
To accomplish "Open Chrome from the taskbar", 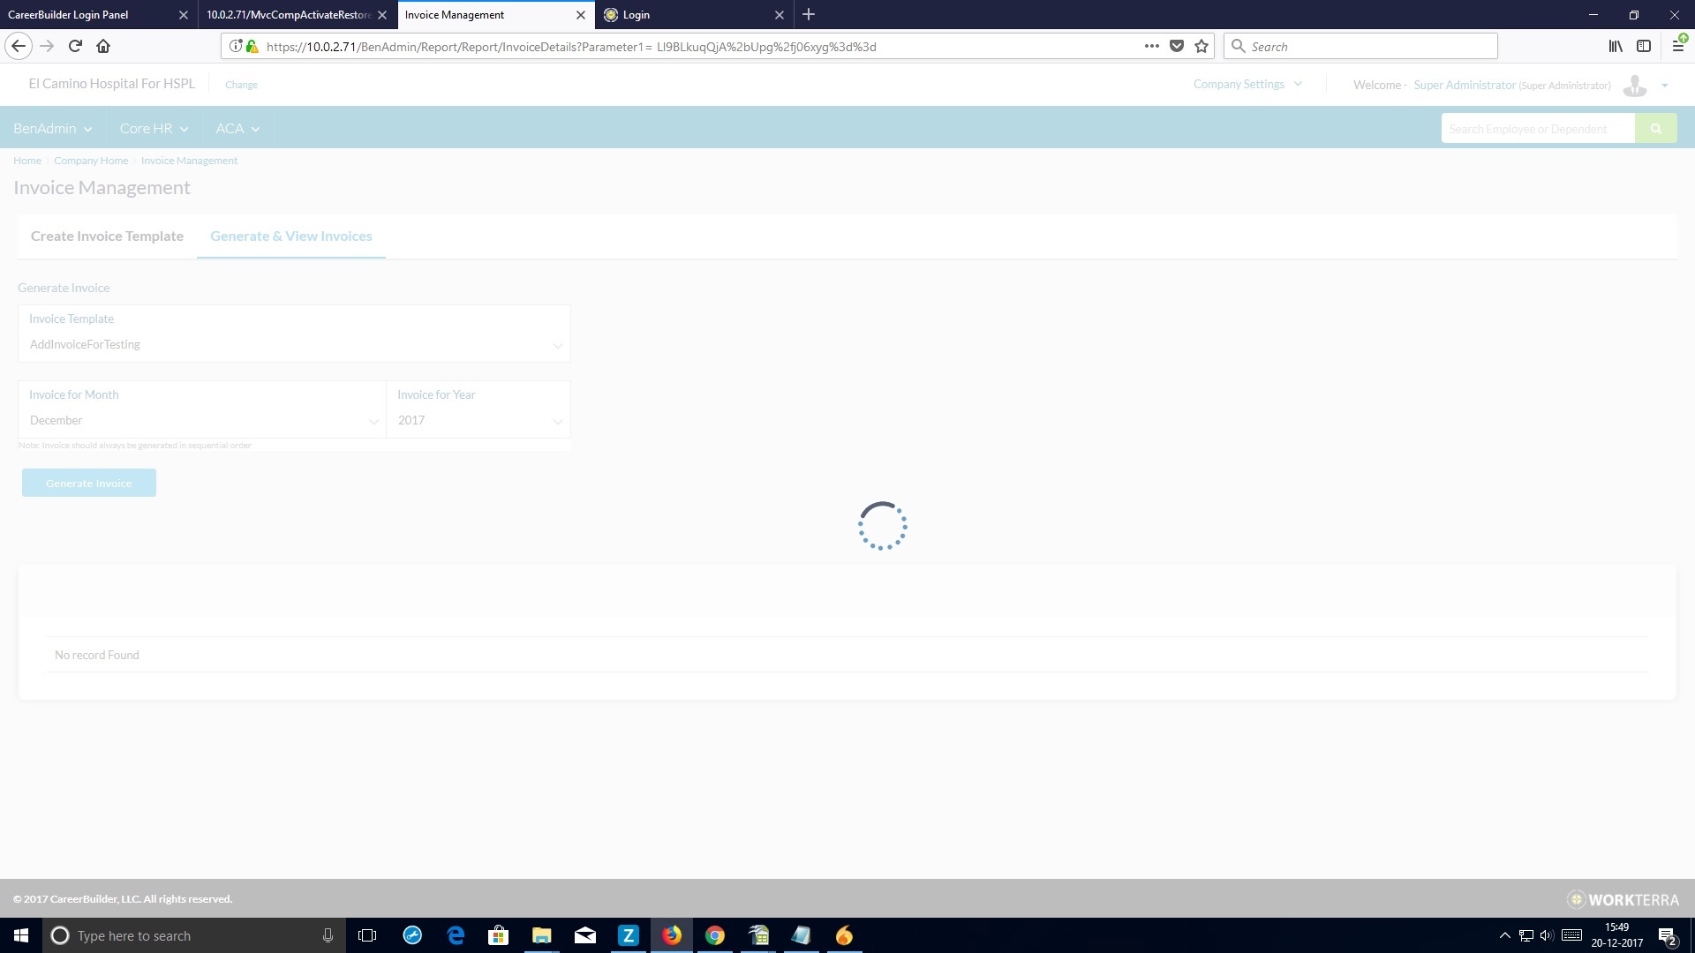I will pyautogui.click(x=715, y=935).
